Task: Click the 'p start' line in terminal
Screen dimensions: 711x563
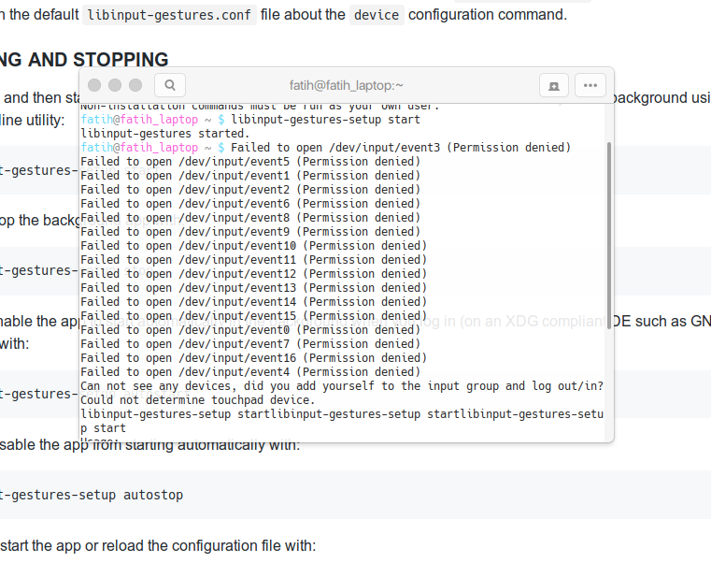Action: (x=103, y=428)
